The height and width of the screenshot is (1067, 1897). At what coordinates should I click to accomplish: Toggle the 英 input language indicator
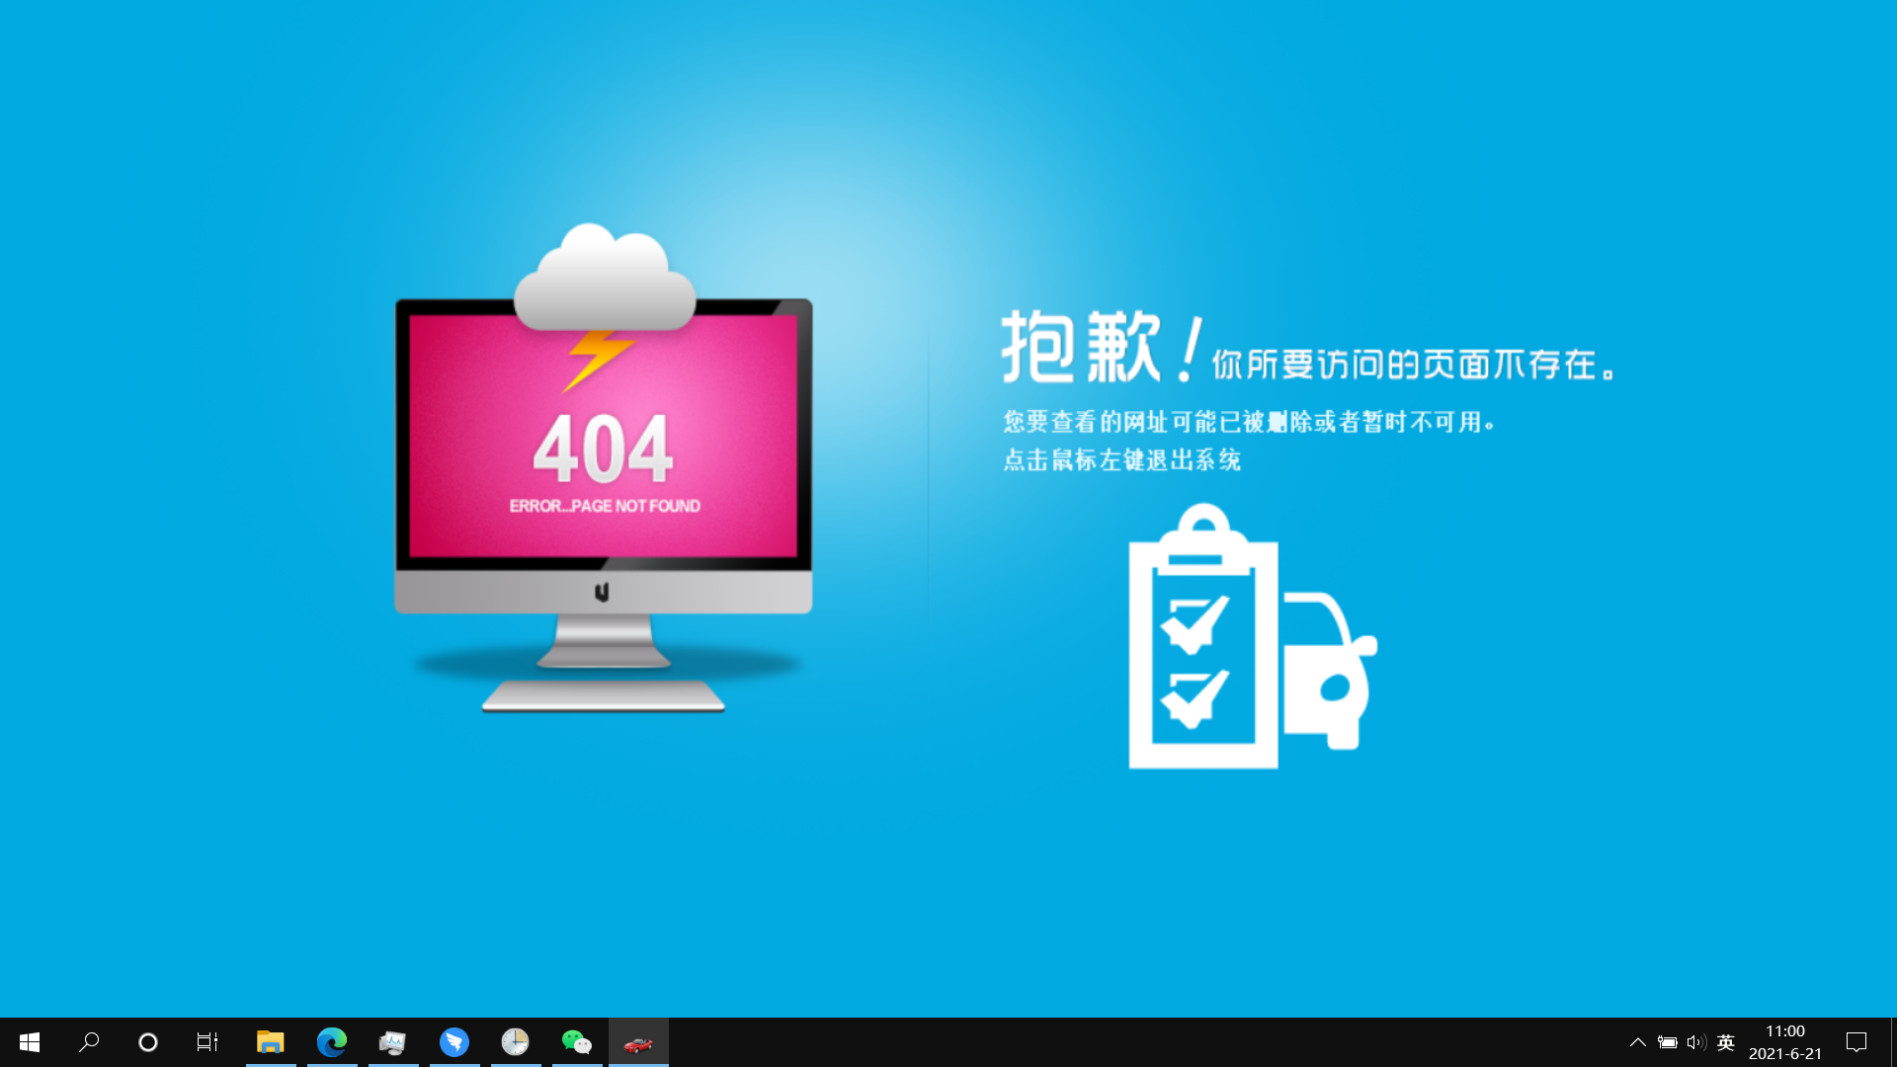(x=1726, y=1042)
